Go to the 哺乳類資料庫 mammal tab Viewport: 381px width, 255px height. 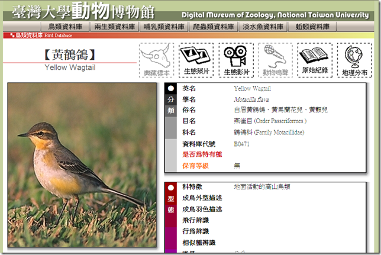(164, 27)
